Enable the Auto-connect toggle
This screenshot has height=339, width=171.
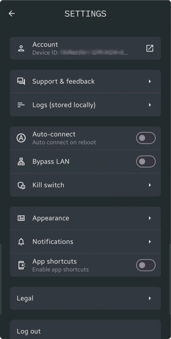(x=146, y=138)
